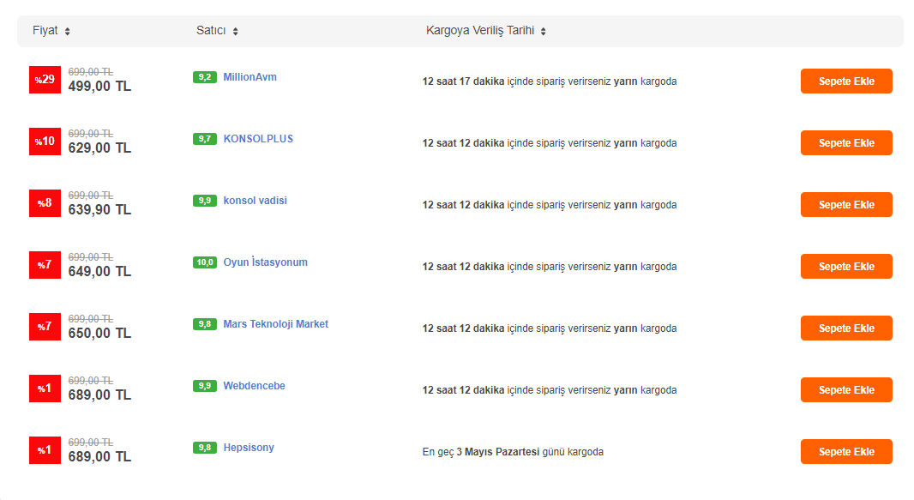Click Oyun İstasyonum's 10,0 rating badge

click(x=205, y=262)
